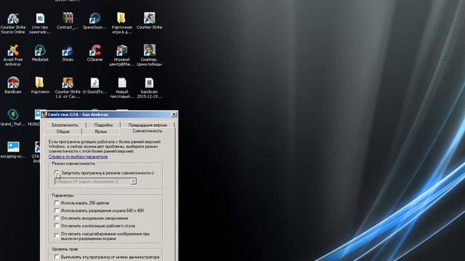This screenshot has width=465, height=261.
Task: Enable 'Выполнять эту программу от имени администратора'
Action: coord(57,257)
